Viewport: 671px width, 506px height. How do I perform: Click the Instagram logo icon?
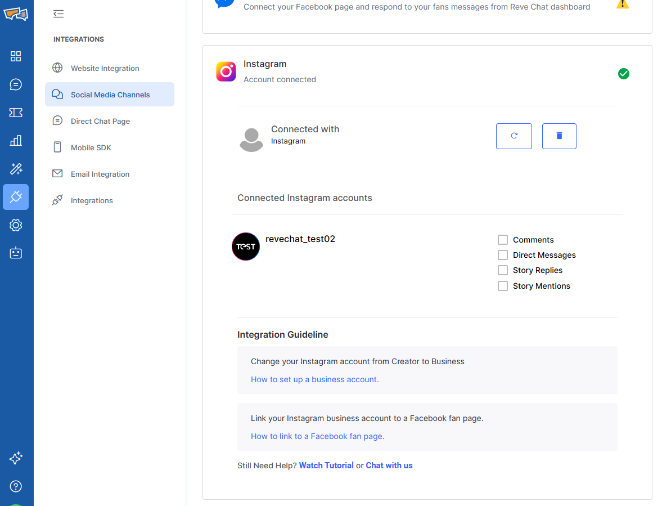[x=226, y=71]
